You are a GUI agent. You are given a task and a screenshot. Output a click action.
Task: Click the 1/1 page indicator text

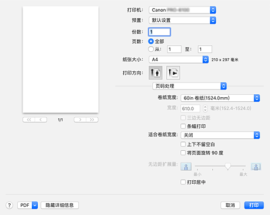(60, 120)
